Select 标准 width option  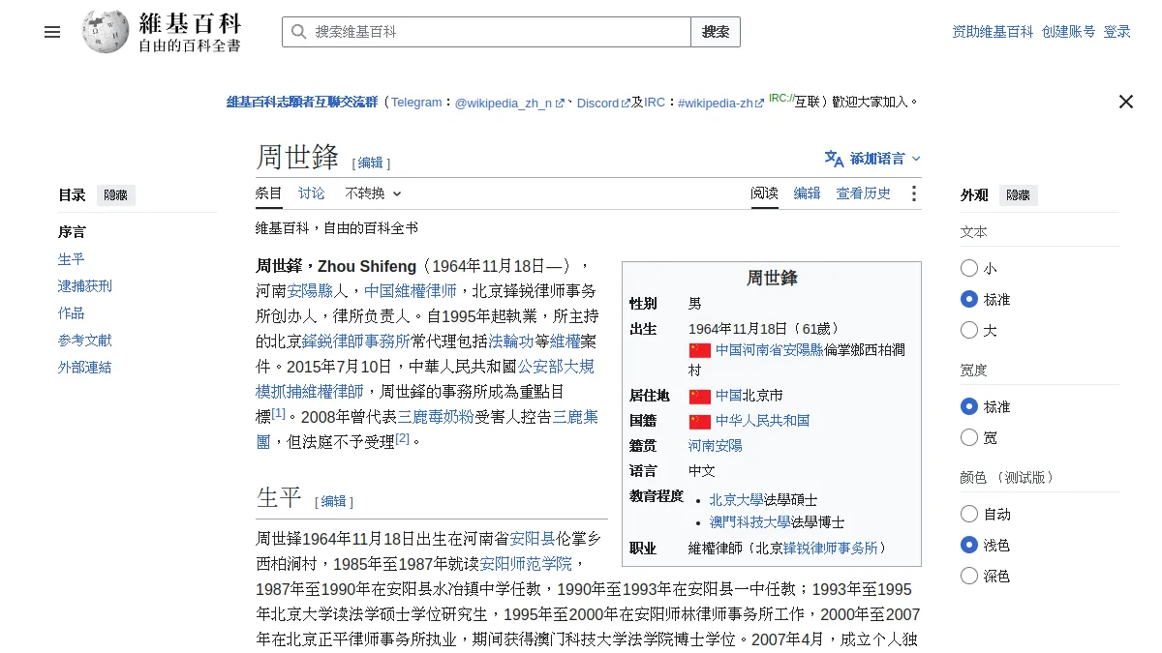(969, 406)
